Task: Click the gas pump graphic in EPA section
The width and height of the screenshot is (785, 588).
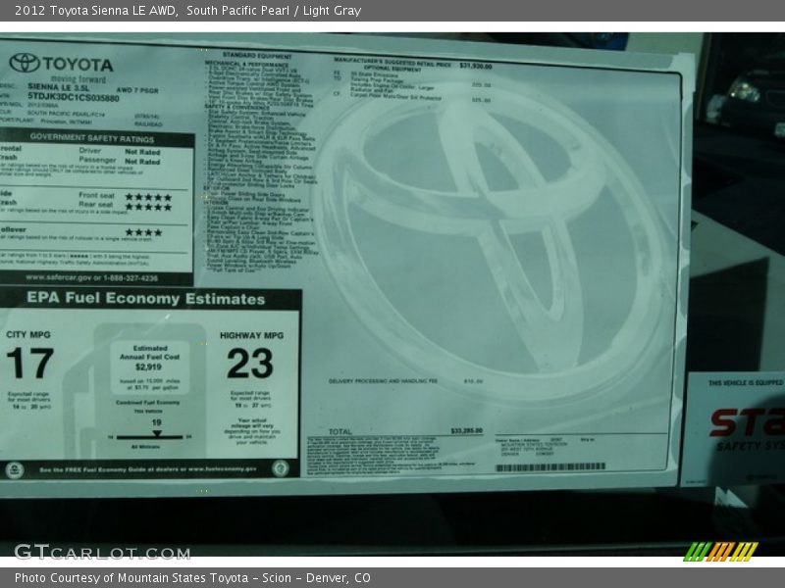Action: click(x=86, y=392)
